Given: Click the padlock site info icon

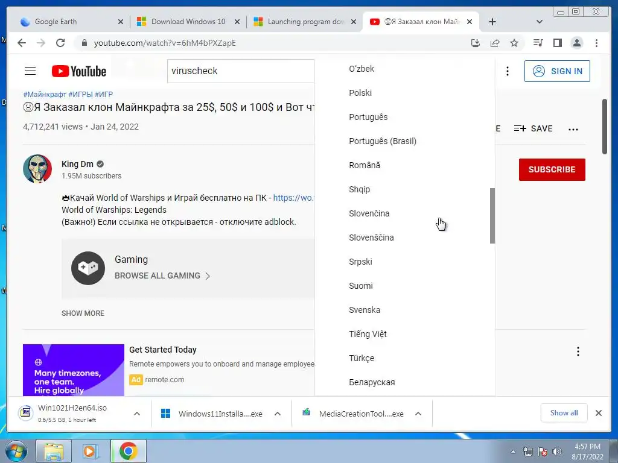Looking at the screenshot, I should [84, 43].
